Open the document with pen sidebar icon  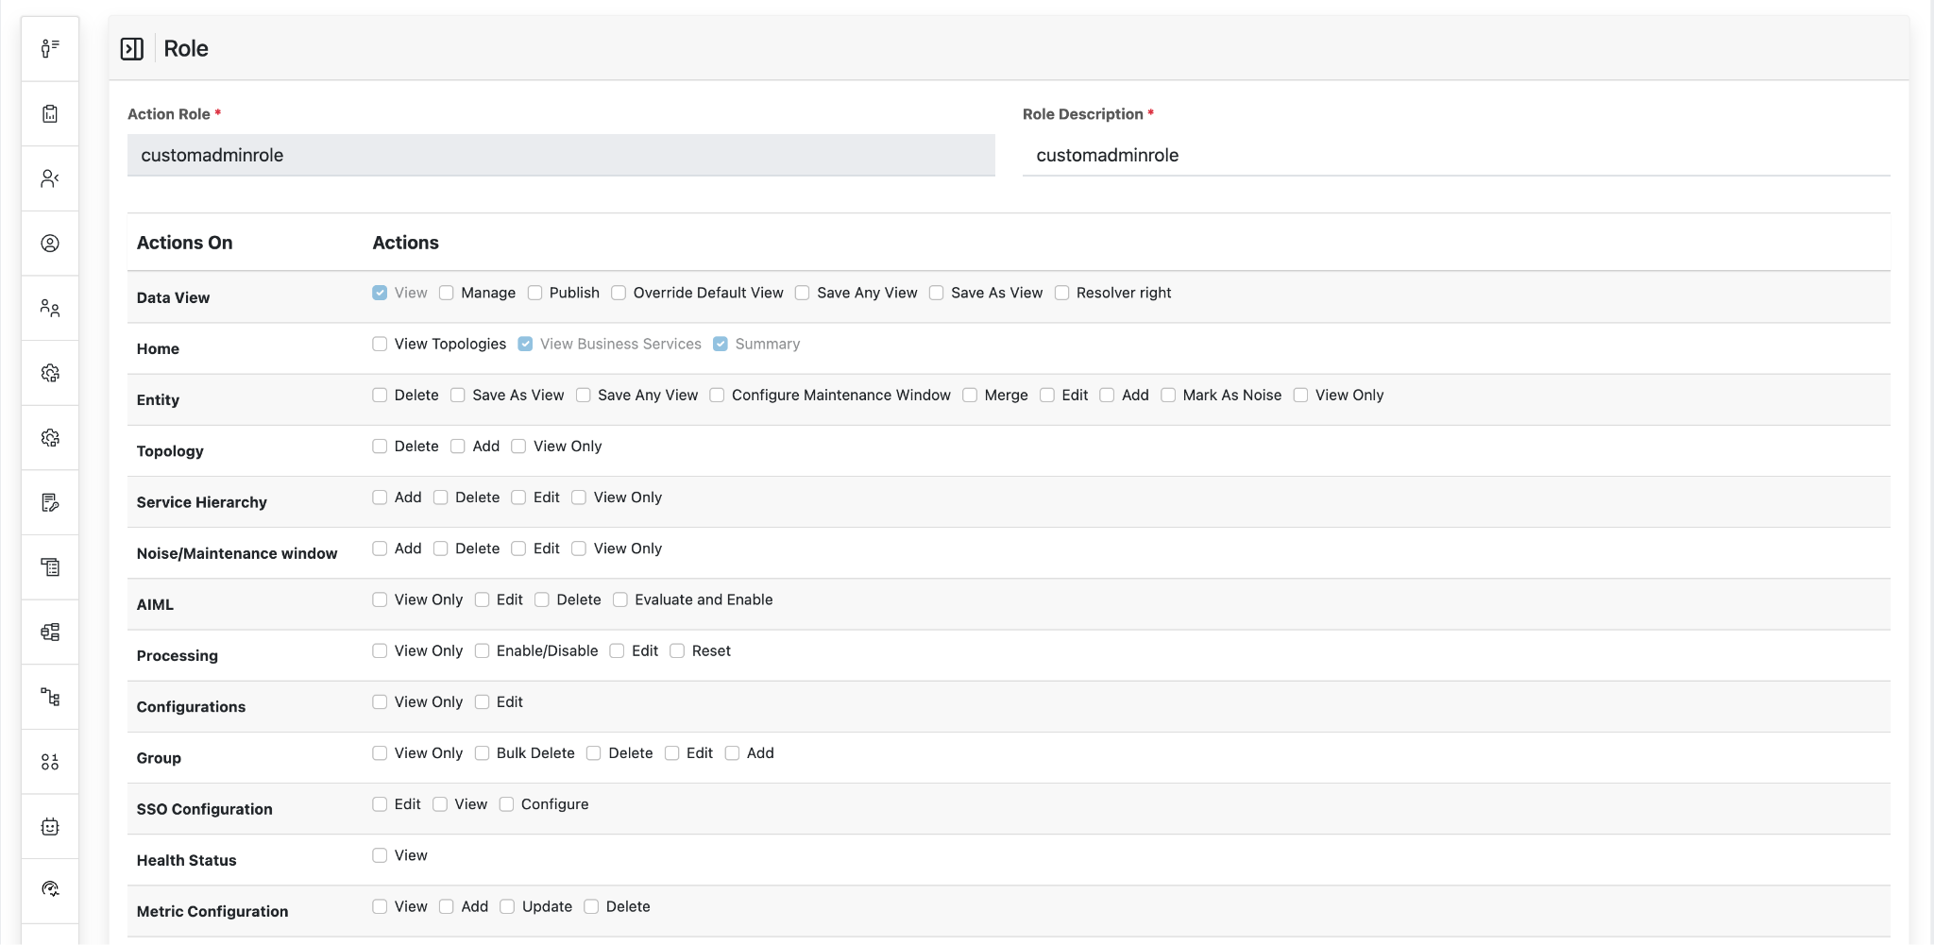[x=50, y=502]
